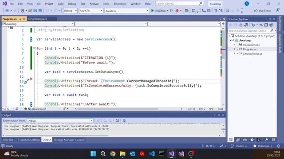Viewport: 284px width, 159px height.
Task: Click the Open File folder toolbar icon
Action: point(30,11)
